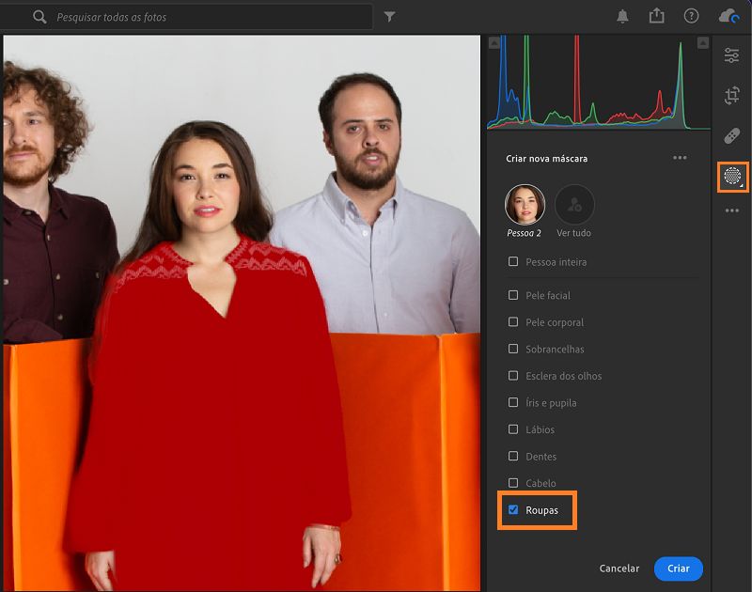
Task: Open the help question mark icon
Action: pyautogui.click(x=691, y=16)
